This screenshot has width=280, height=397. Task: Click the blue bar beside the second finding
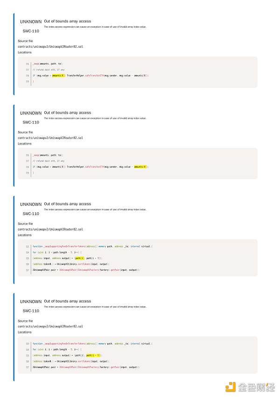point(14,145)
